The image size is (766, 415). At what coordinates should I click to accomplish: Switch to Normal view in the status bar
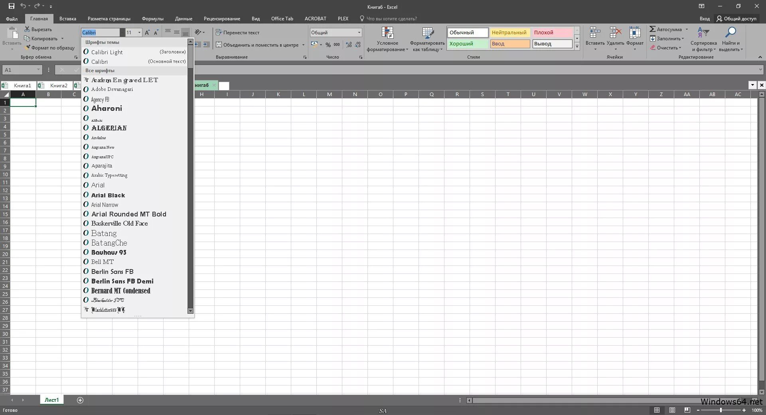coord(657,410)
